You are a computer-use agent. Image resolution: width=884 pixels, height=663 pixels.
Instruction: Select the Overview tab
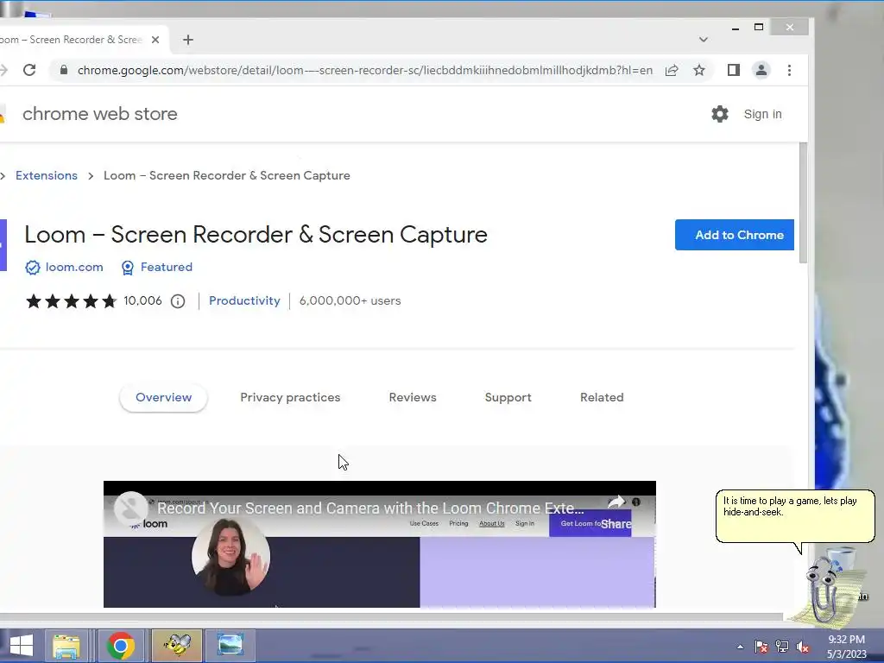[x=163, y=397]
